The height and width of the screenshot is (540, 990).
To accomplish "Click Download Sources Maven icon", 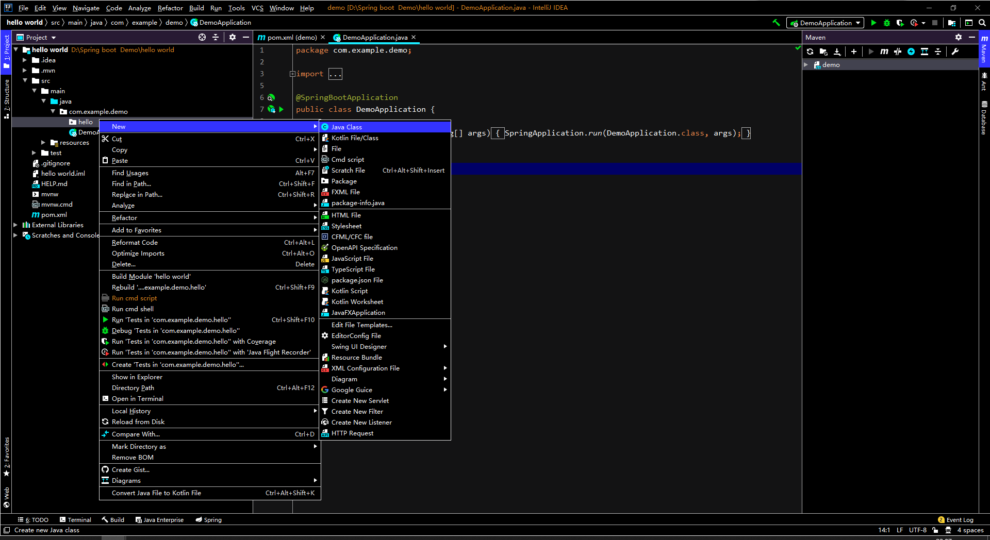I will (x=837, y=52).
